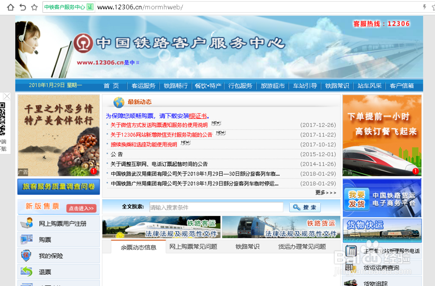Click the locomotive icon for 货物追踪
The height and width of the screenshot is (286, 435).
(x=351, y=283)
